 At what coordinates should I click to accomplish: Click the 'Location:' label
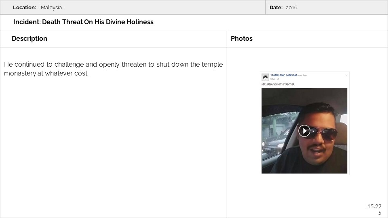24,7
